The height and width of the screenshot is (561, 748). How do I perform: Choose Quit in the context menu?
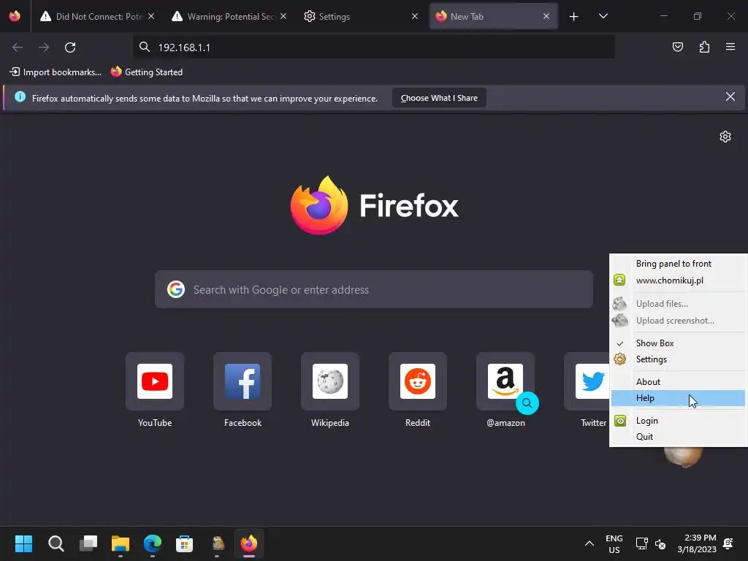pos(678,437)
